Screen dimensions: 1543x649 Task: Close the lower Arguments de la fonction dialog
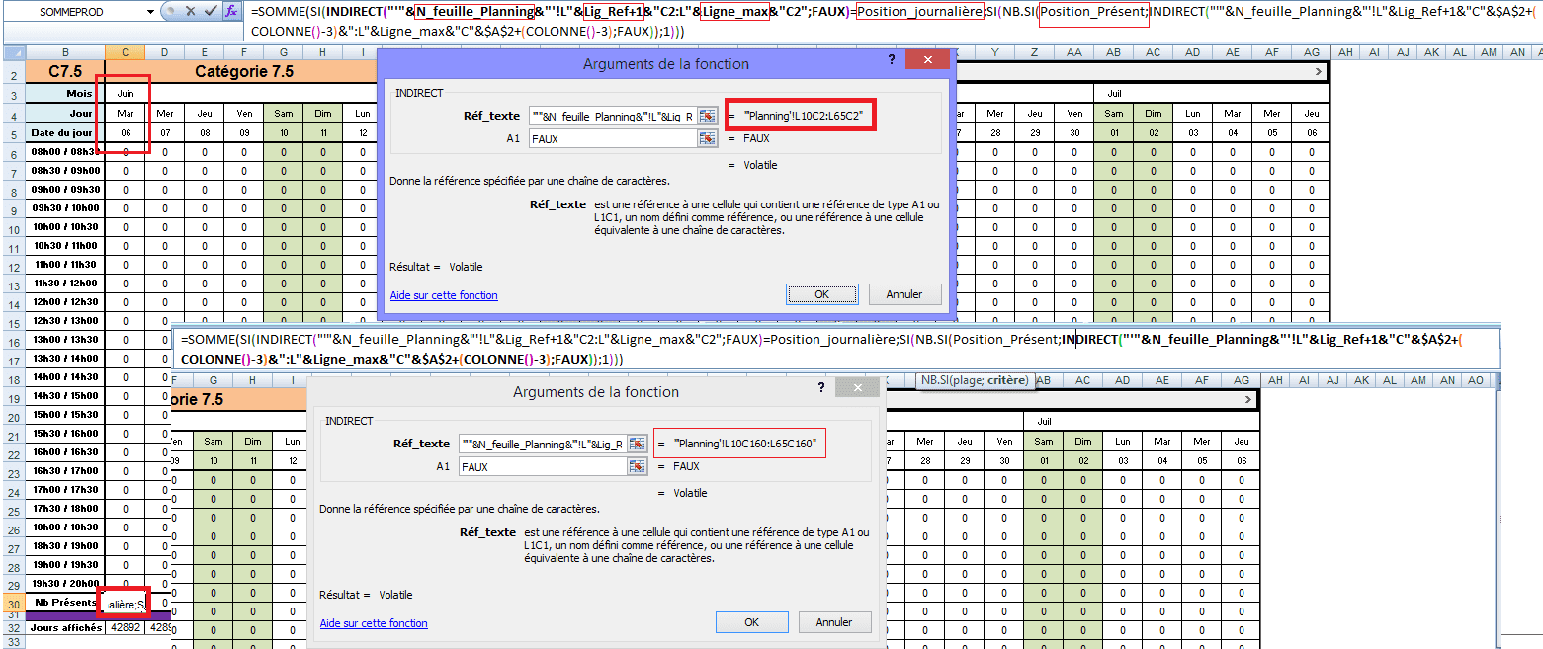(x=858, y=388)
